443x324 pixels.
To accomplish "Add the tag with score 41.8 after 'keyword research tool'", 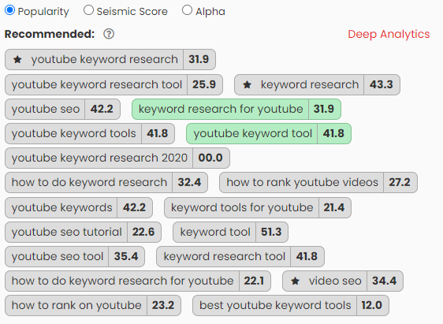I will (x=240, y=256).
